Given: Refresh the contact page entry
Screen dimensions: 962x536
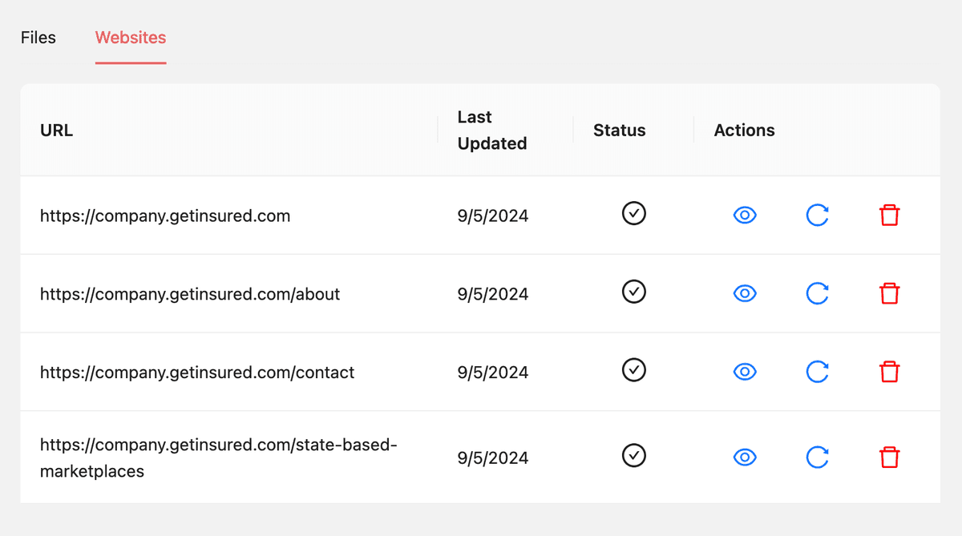Looking at the screenshot, I should point(817,372).
